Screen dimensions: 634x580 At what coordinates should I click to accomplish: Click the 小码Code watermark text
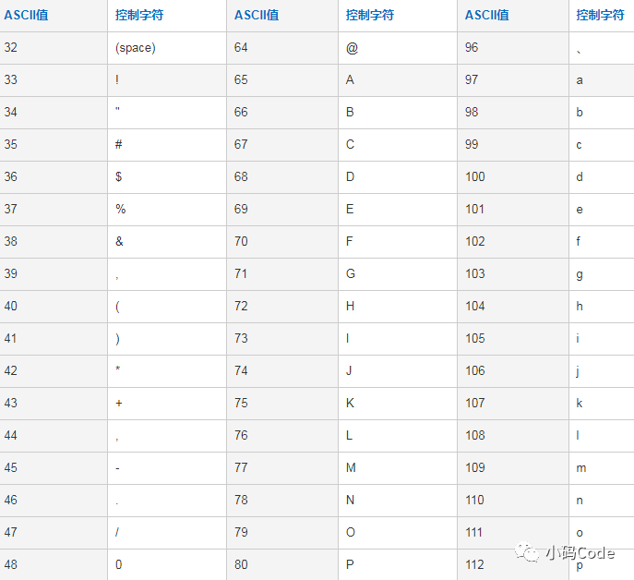[x=580, y=552]
